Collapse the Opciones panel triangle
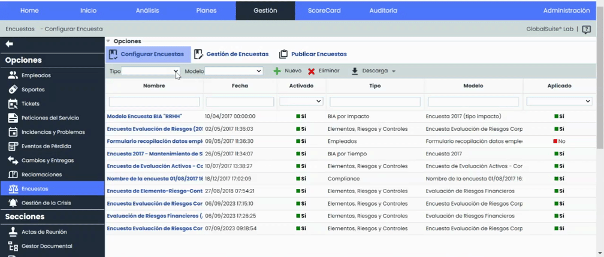The height and width of the screenshot is (257, 604). pyautogui.click(x=108, y=41)
